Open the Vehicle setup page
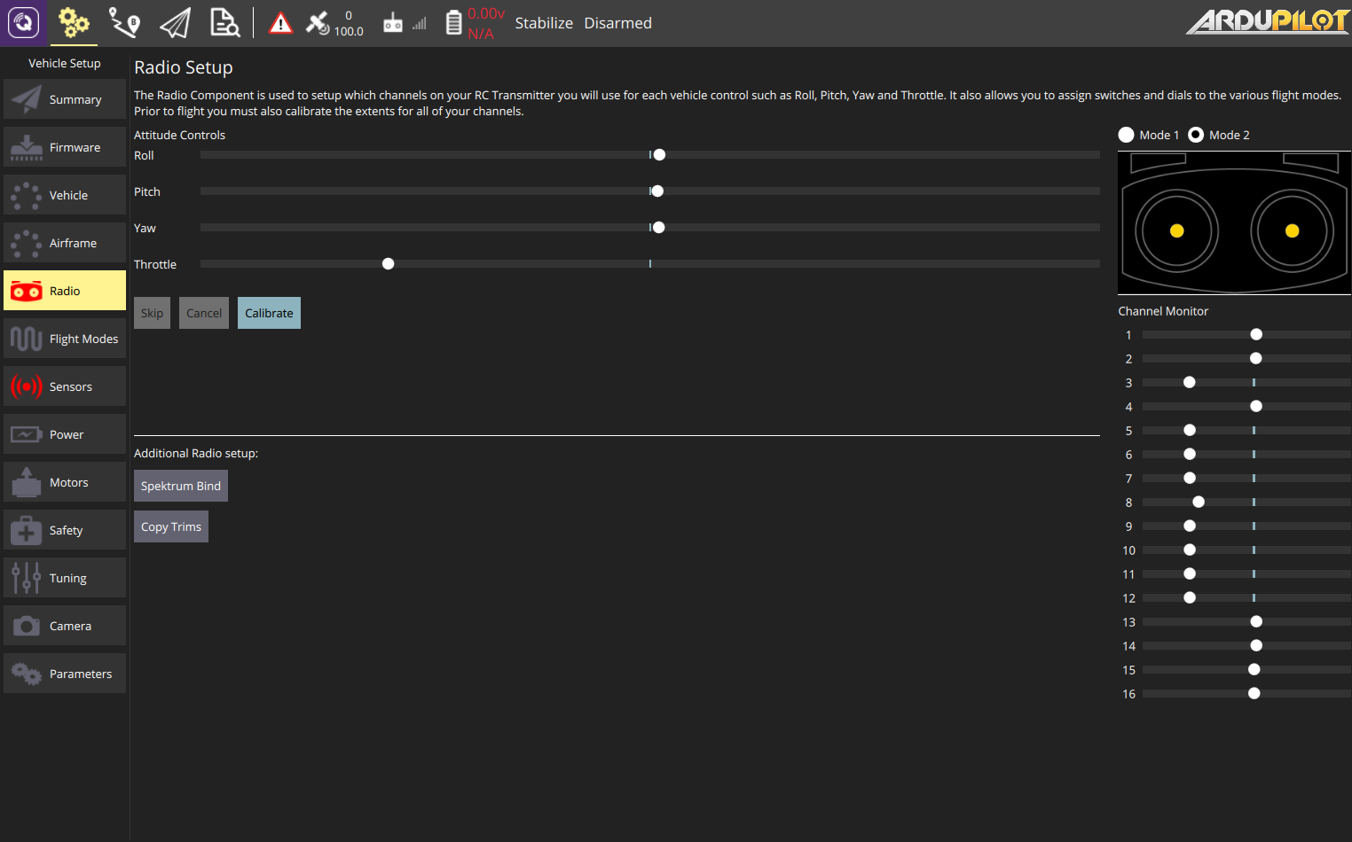 pyautogui.click(x=65, y=195)
